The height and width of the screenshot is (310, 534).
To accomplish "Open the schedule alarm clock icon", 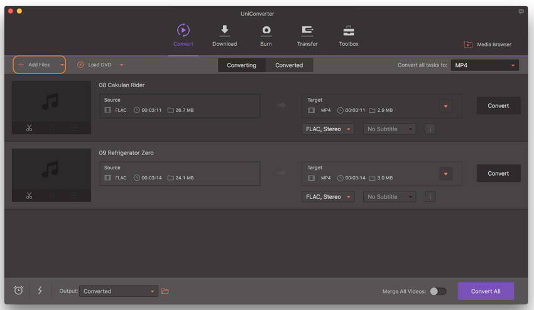I will 18,291.
